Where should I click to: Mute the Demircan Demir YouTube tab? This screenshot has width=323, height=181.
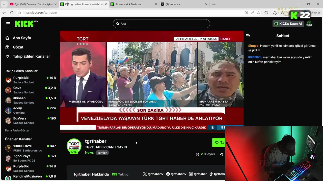[17, 4]
